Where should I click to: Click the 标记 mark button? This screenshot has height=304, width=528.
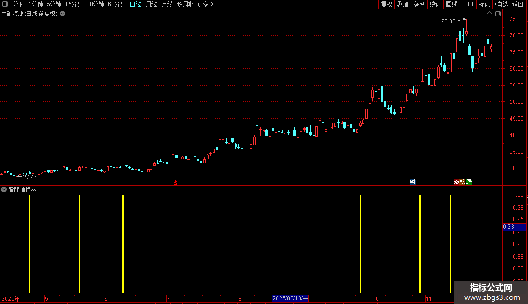click(484, 4)
